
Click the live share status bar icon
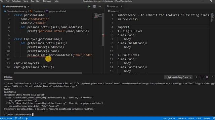coord(27,119)
